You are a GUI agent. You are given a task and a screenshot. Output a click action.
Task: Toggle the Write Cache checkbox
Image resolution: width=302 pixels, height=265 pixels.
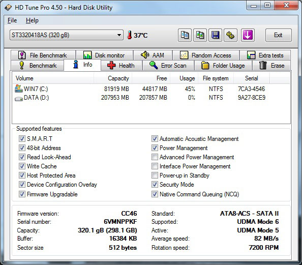(22, 166)
